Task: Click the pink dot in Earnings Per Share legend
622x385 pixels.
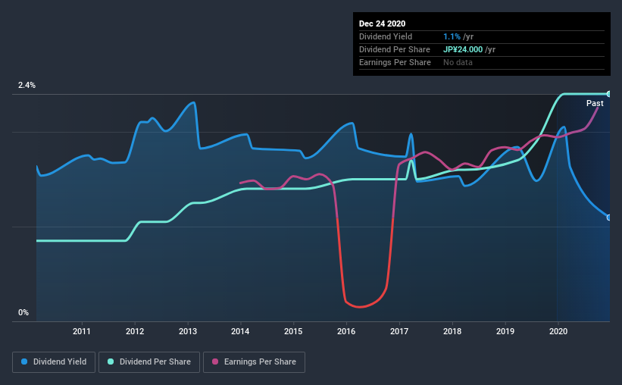Action: pyautogui.click(x=215, y=362)
